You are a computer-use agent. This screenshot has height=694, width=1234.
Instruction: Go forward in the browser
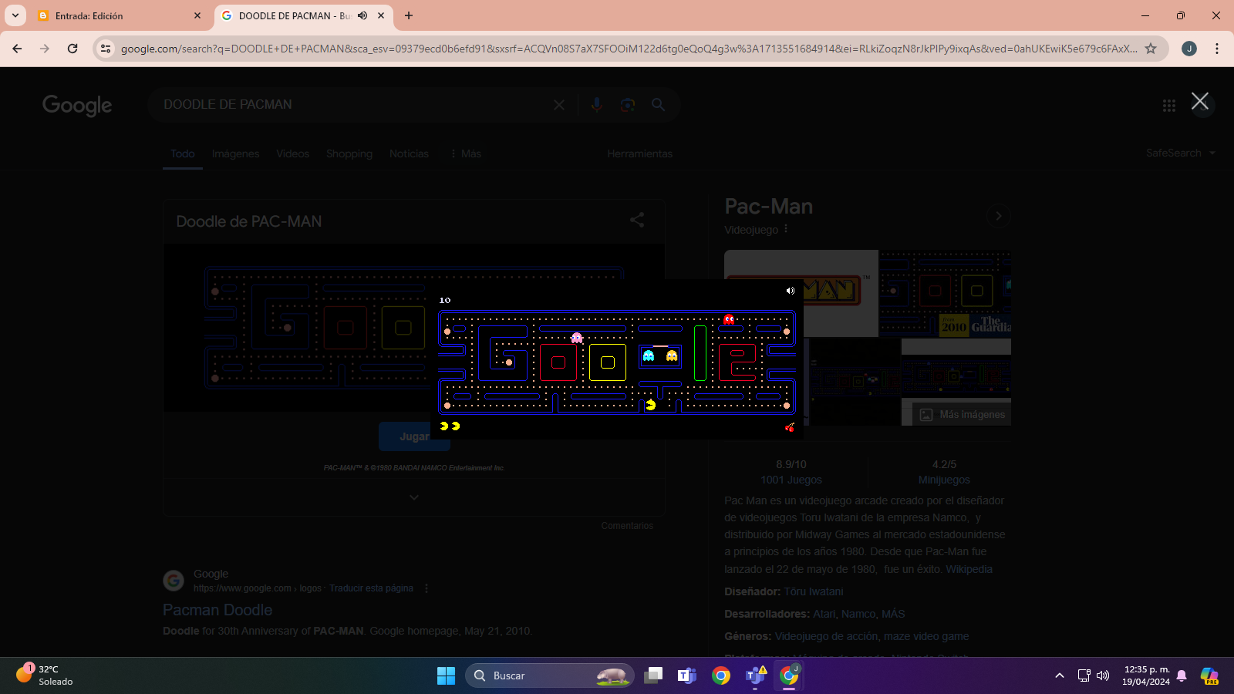coord(45,49)
